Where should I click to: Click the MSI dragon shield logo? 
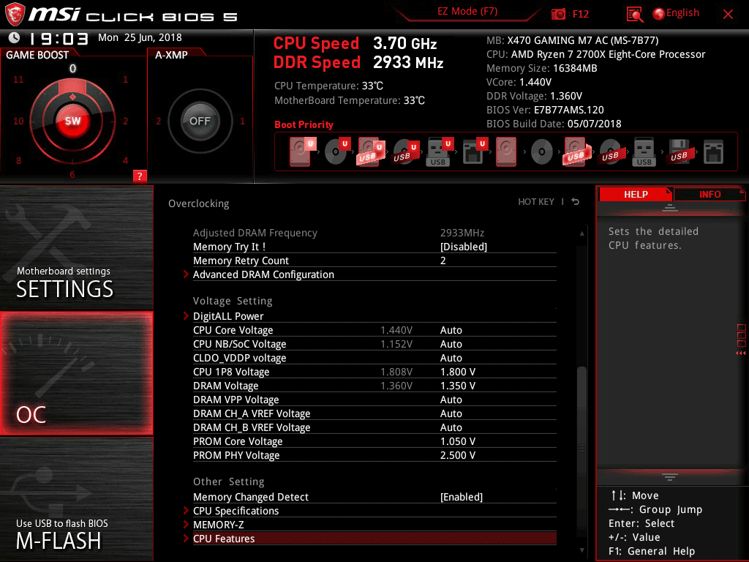(x=15, y=15)
